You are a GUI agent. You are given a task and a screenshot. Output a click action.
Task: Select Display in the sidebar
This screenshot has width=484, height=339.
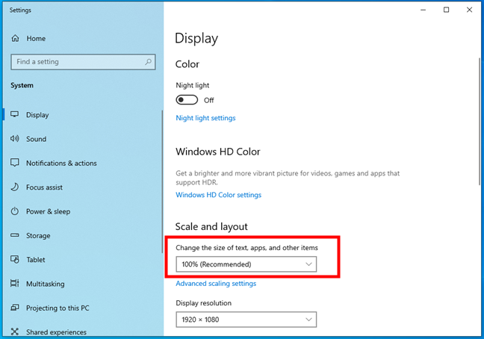37,115
